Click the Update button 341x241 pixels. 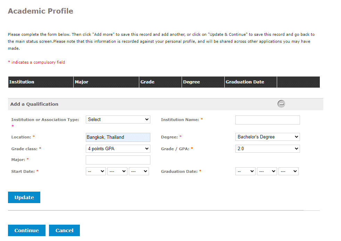coord(24,198)
